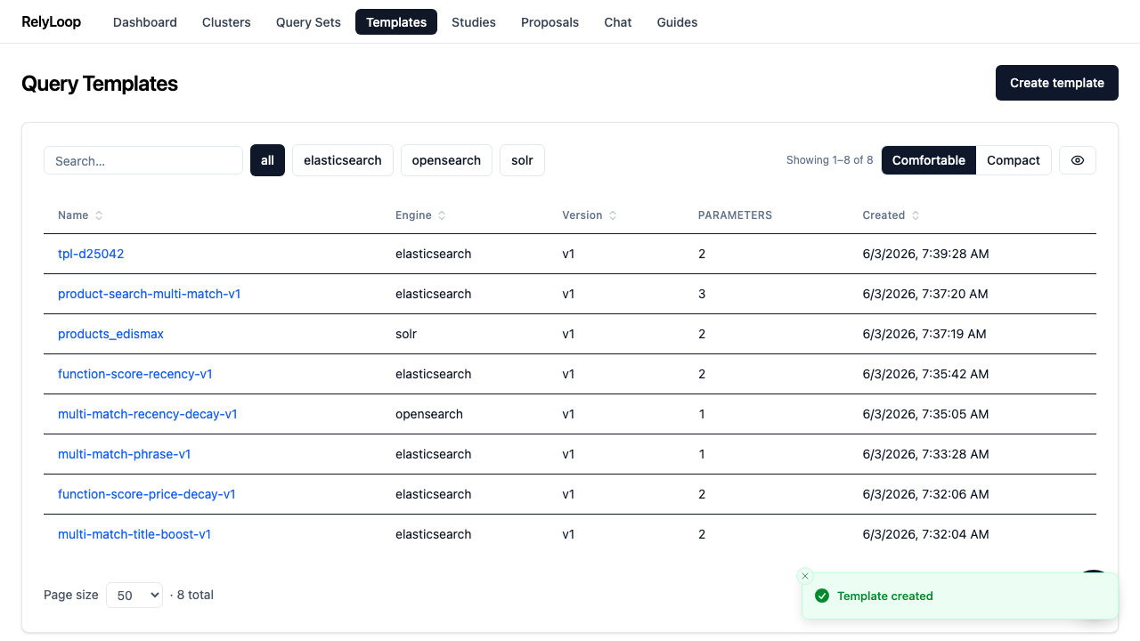Click the Template created message text

click(885, 596)
